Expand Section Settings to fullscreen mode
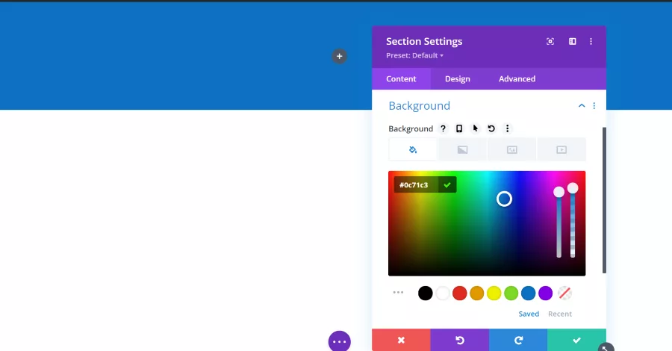This screenshot has width=672, height=351. tap(550, 41)
